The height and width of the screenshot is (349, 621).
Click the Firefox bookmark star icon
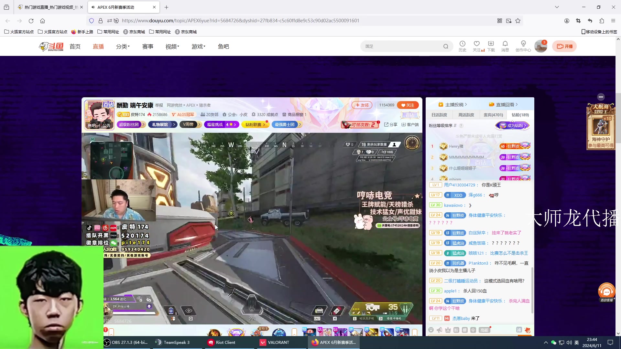pos(518,21)
